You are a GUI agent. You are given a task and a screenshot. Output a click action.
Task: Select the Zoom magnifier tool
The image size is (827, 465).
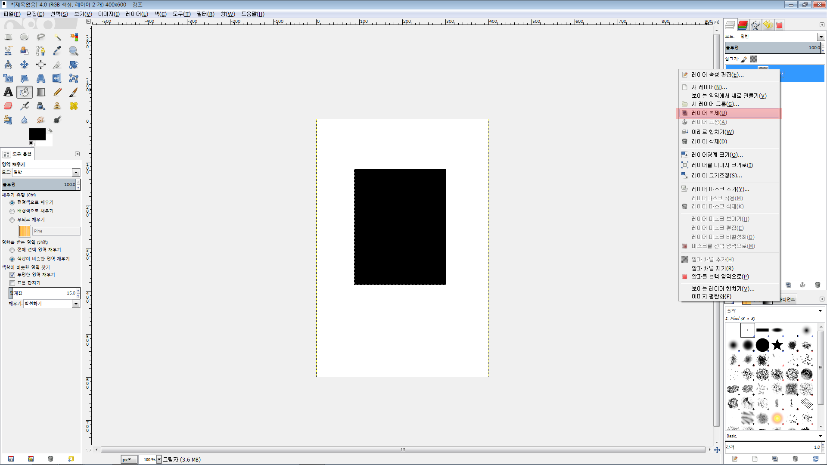pyautogui.click(x=74, y=51)
